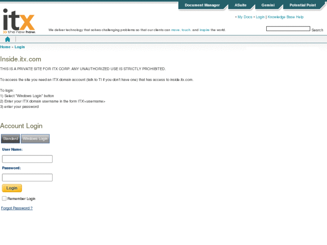This screenshot has height=245, width=327.
Task: Click the home icon in navigation bar
Action: [x=8, y=39]
